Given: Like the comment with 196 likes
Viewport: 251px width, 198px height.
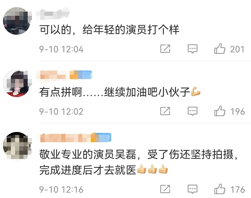Looking at the screenshot, I should coord(219,111).
